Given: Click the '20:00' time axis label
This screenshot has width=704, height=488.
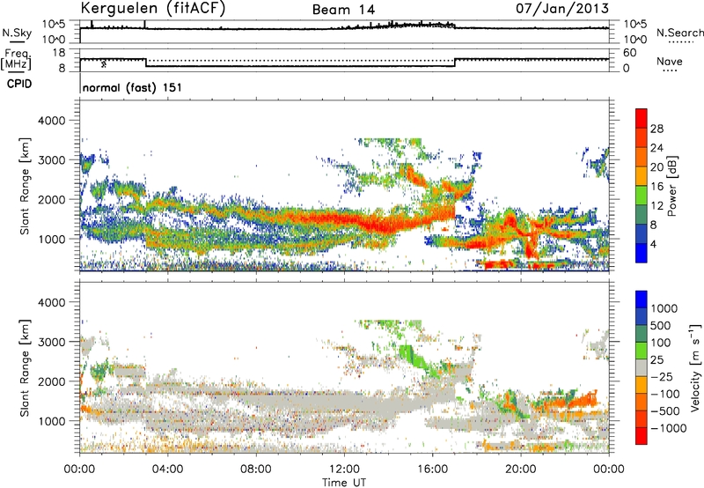Looking at the screenshot, I should 521,470.
